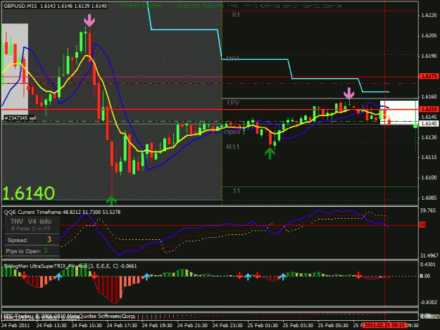Click the 59.765 QQE scale value

point(428,210)
